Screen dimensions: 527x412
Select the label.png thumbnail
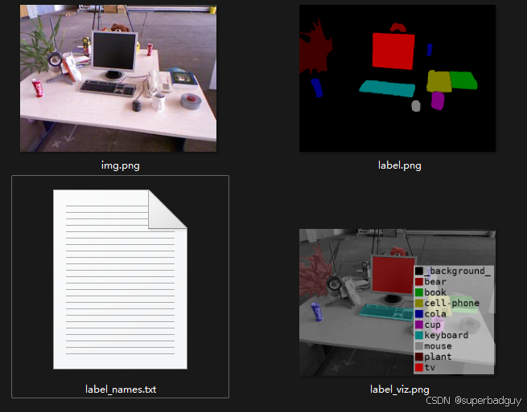[397, 78]
